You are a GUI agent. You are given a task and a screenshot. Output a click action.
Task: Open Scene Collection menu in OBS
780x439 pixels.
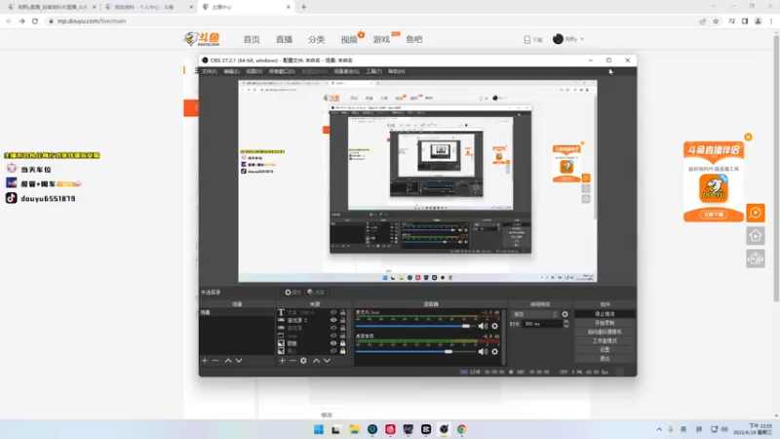coord(346,71)
